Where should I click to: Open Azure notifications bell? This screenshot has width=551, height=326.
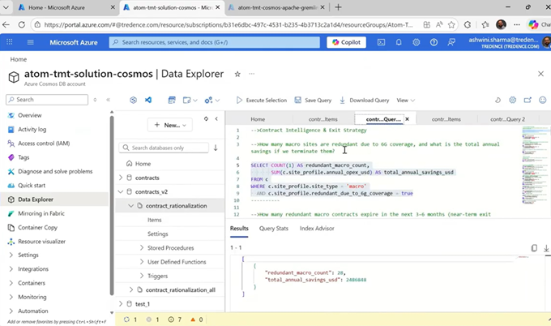point(399,42)
